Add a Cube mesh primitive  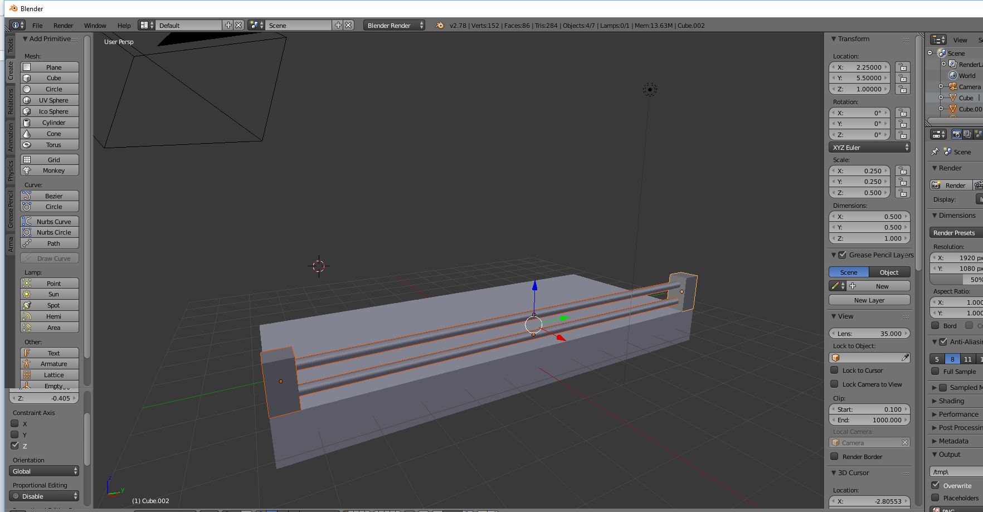point(50,78)
